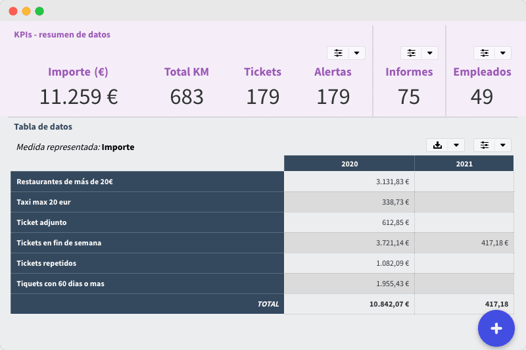Download the data table
Image resolution: width=526 pixels, height=350 pixels.
point(437,145)
